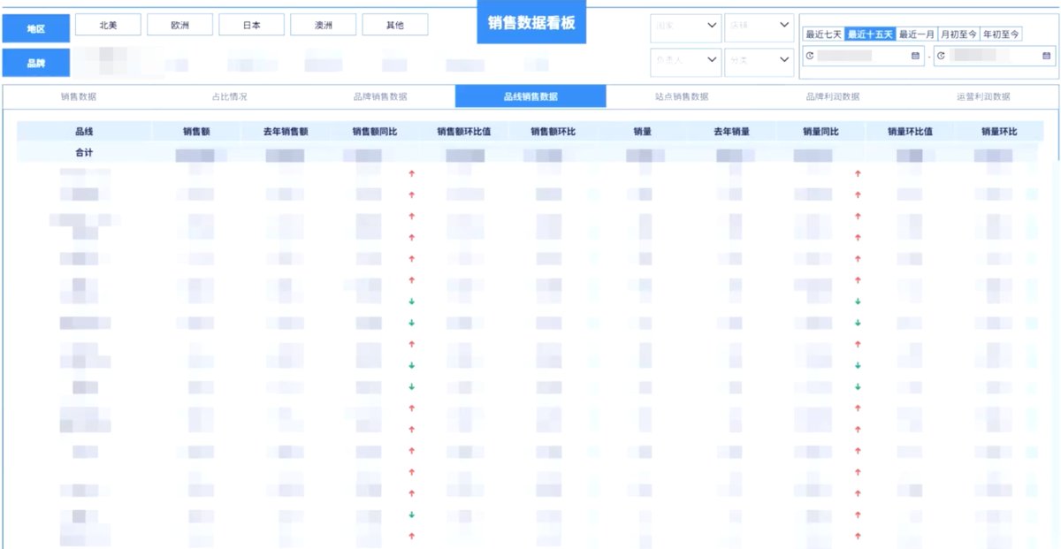This screenshot has height=549, width=1061.
Task: Click the 日本 region button
Action: click(x=251, y=25)
